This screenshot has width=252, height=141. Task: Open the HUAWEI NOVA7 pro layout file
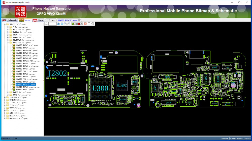click(27, 45)
